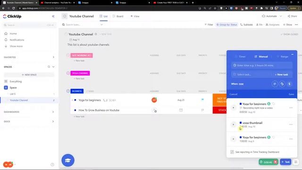302x170 pixels.
Task: Switch to Timer tab in time tracker
Action: pyautogui.click(x=240, y=57)
